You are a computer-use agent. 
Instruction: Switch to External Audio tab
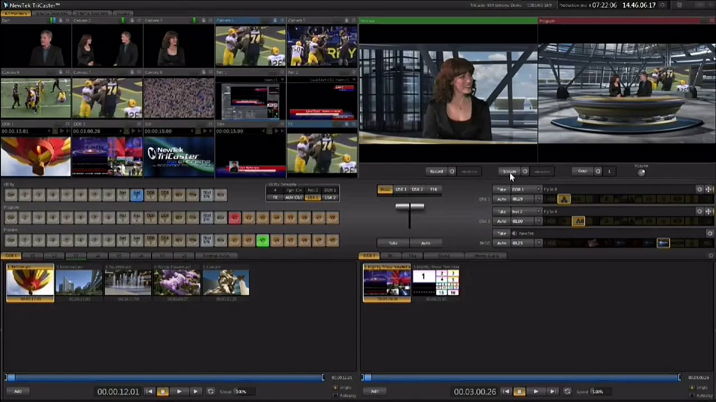pyautogui.click(x=216, y=256)
